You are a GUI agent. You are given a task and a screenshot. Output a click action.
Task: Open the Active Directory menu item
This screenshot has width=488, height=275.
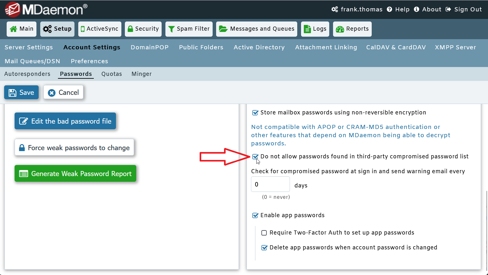(x=259, y=47)
